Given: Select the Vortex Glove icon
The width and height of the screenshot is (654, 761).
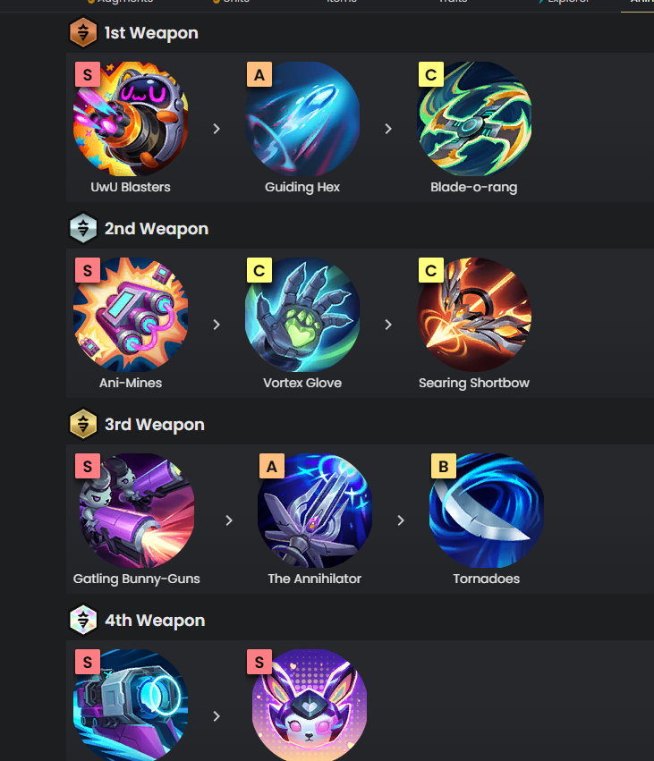Looking at the screenshot, I should pos(302,315).
